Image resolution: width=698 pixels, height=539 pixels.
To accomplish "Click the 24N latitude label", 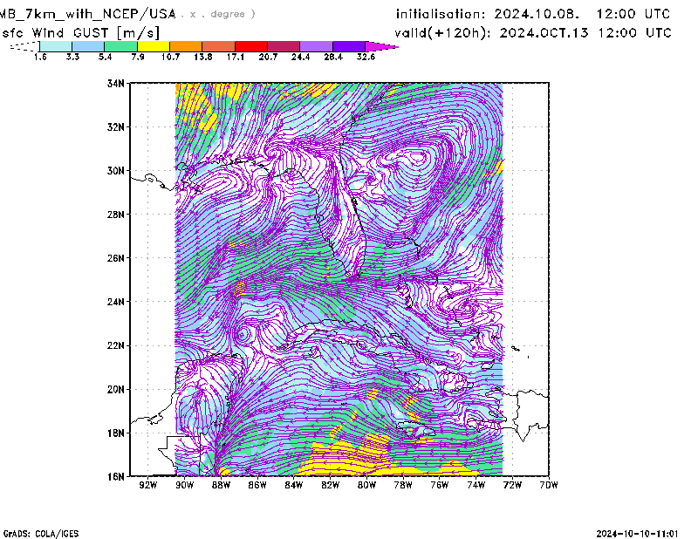I will tap(116, 302).
